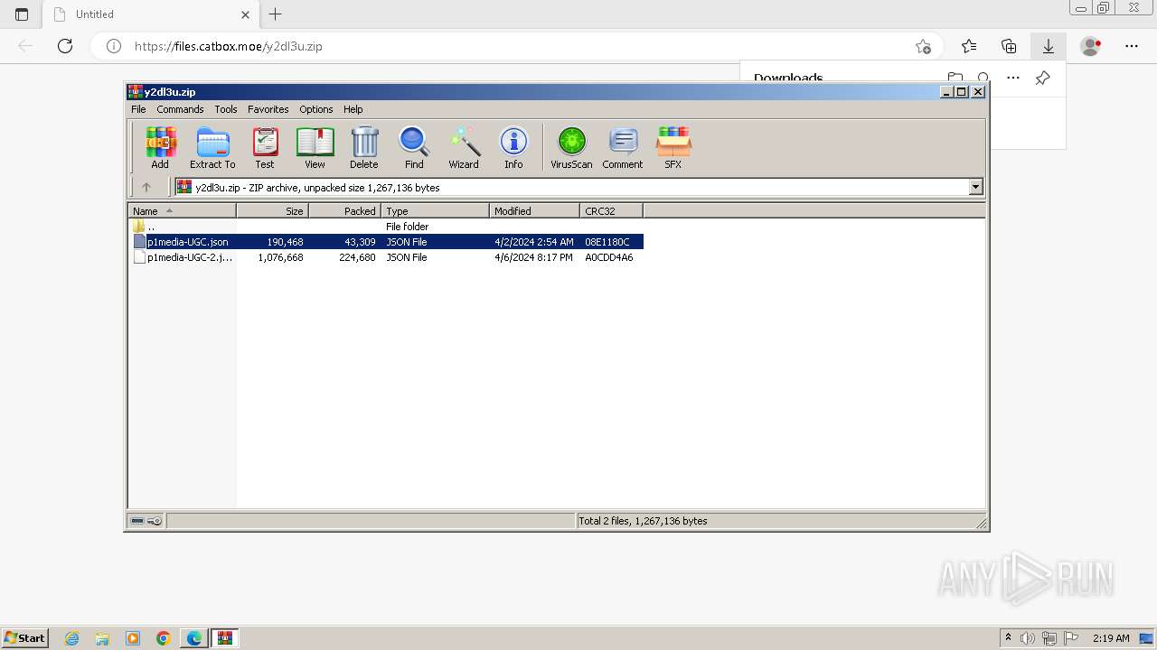Click the drive and key status icon
This screenshot has width=1157, height=650.
pyautogui.click(x=146, y=521)
